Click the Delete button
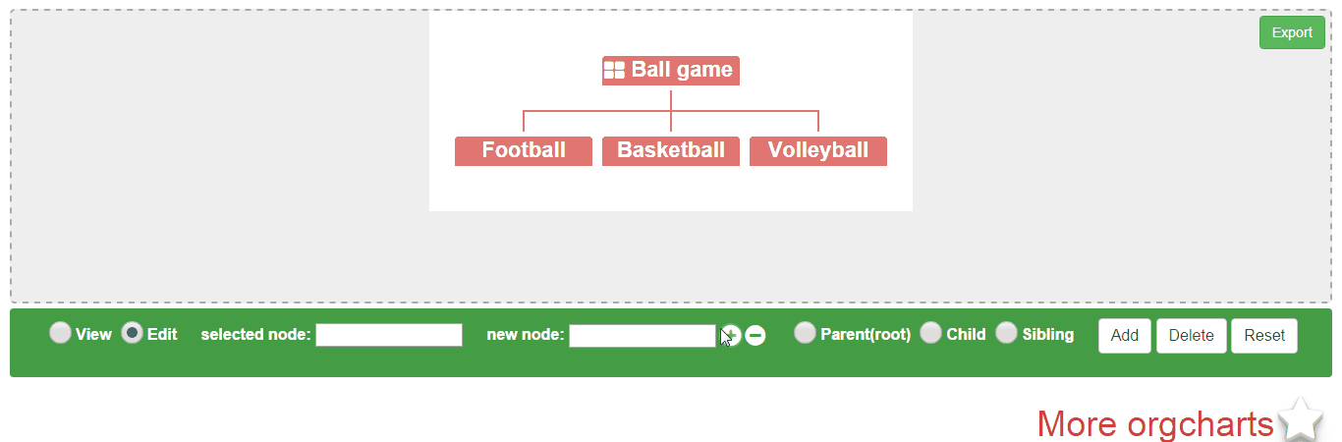The image size is (1342, 442). [1192, 336]
